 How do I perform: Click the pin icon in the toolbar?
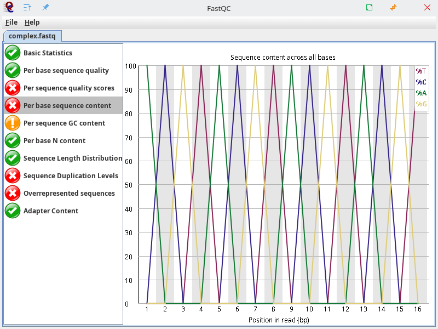tap(45, 7)
